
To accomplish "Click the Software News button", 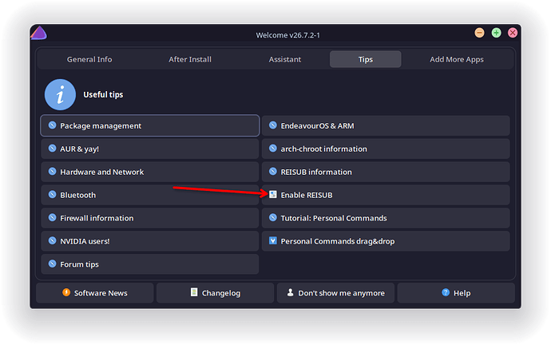I will tap(95, 293).
